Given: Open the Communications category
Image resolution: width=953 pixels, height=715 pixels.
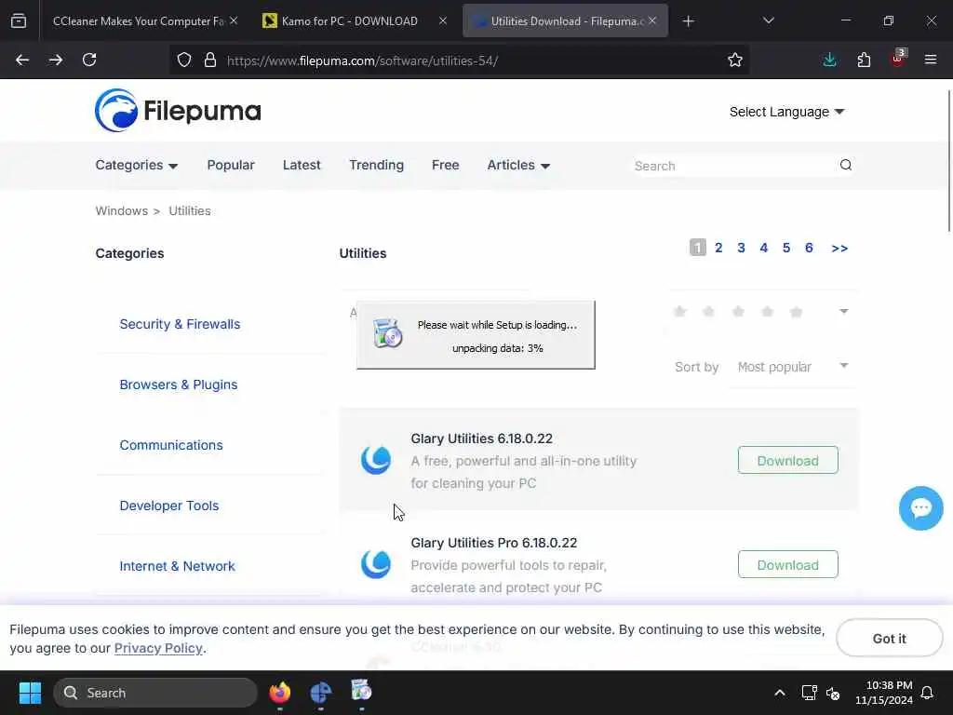Looking at the screenshot, I should (x=171, y=445).
